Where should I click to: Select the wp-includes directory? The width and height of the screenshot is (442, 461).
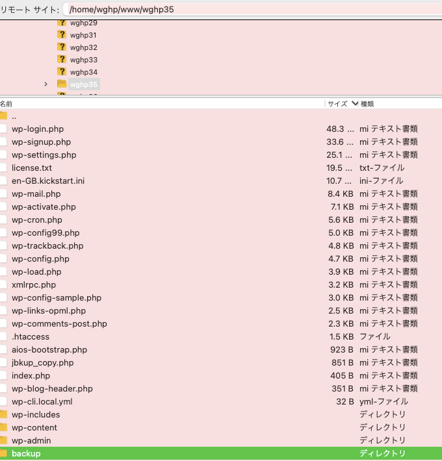tap(36, 414)
